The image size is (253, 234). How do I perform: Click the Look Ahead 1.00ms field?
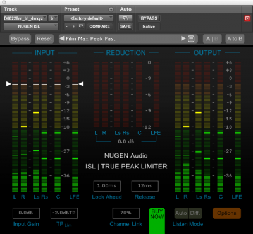tap(107, 186)
